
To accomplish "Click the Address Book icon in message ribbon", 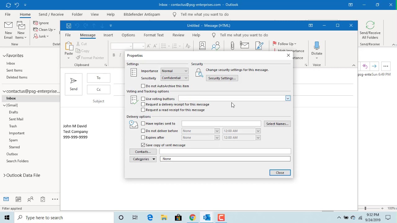I will point(202,46).
